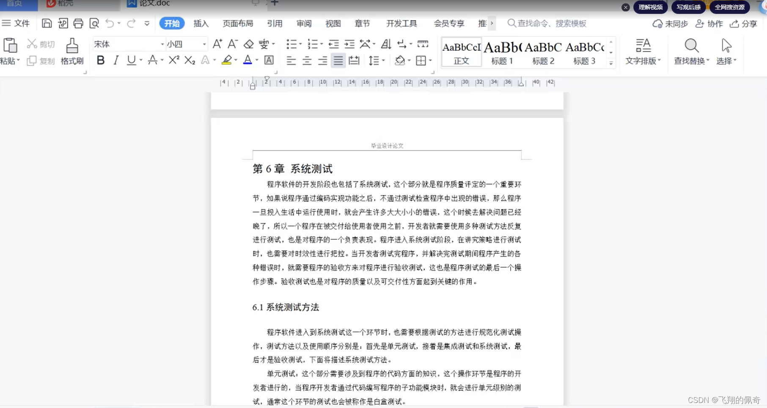Click the Decrease Indent icon
This screenshot has height=408, width=767.
(334, 44)
